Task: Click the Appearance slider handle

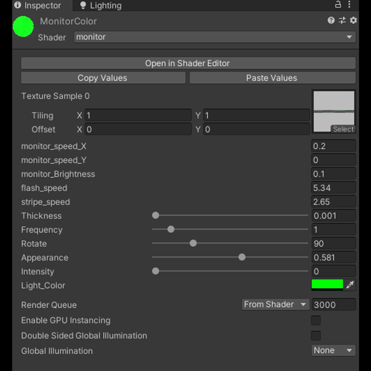Action: (x=242, y=257)
